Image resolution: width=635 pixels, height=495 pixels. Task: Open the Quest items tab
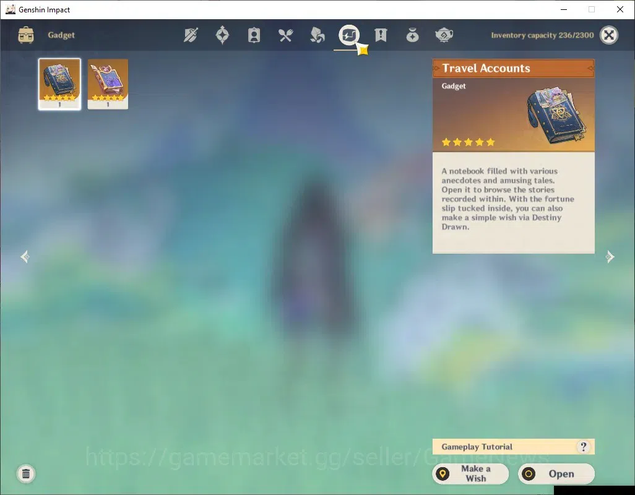tap(381, 35)
